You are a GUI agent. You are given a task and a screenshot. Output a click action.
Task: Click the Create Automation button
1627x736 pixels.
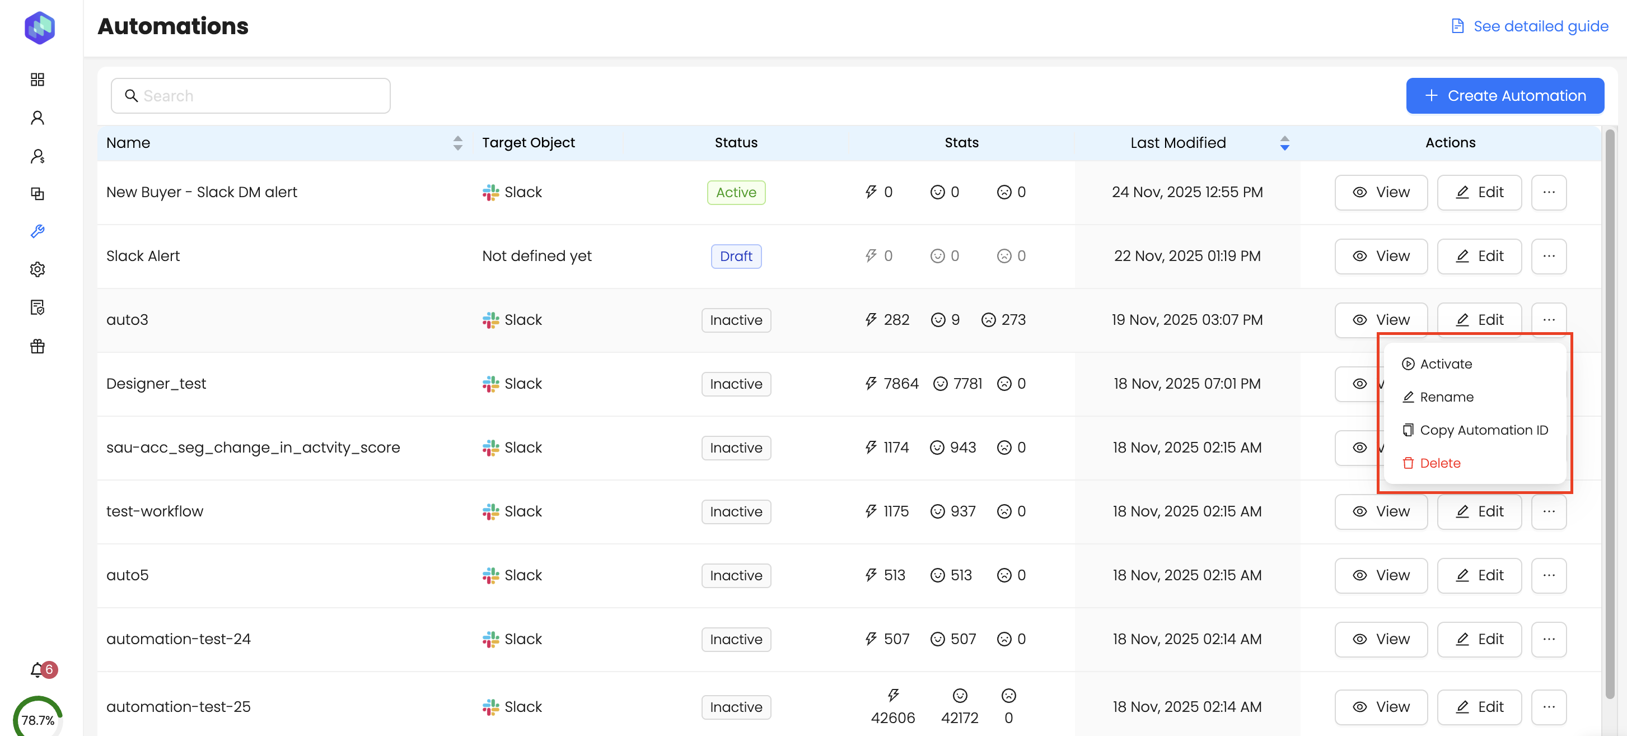[1504, 95]
